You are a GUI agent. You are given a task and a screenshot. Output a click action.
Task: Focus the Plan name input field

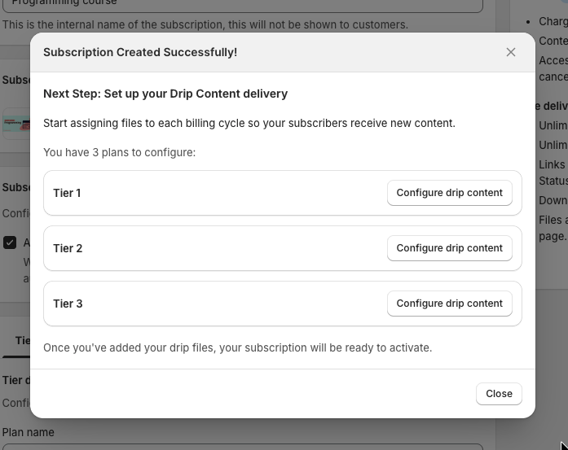click(244, 446)
